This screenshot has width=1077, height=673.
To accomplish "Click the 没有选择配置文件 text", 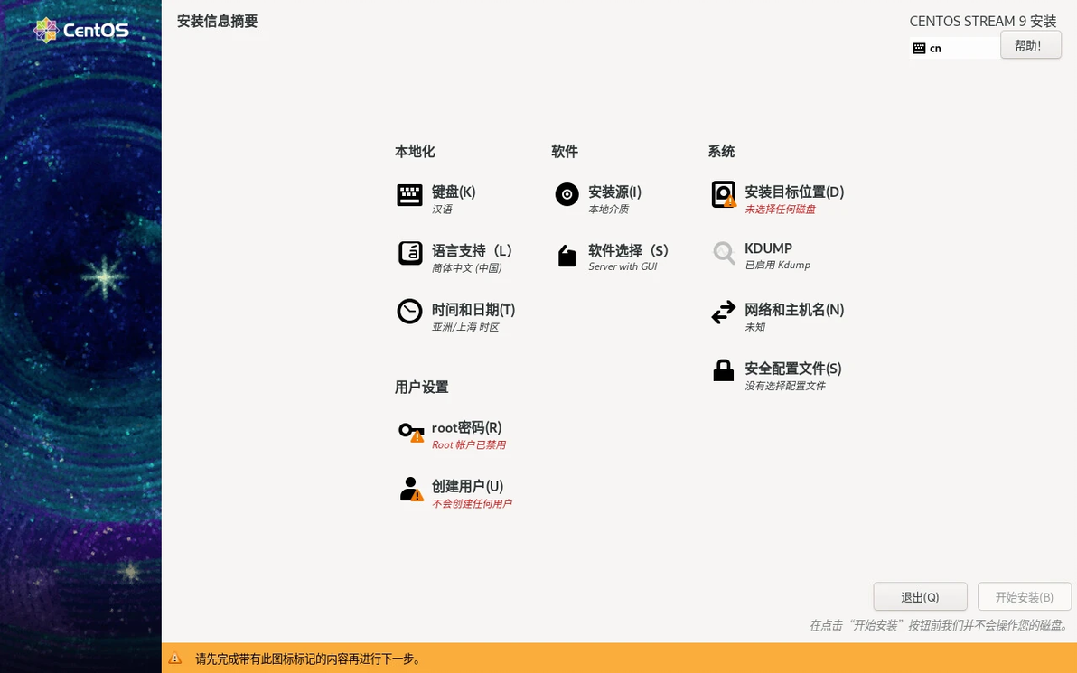I will click(785, 386).
